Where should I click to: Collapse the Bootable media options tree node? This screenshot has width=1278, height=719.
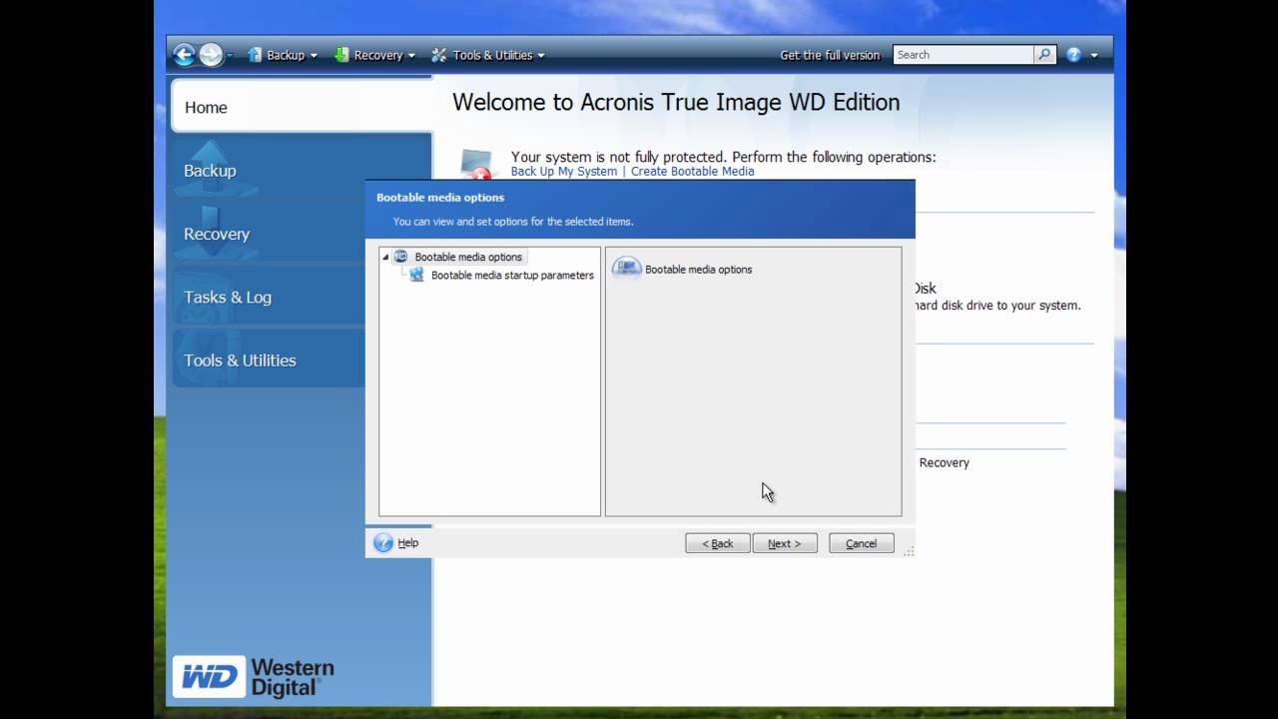385,258
